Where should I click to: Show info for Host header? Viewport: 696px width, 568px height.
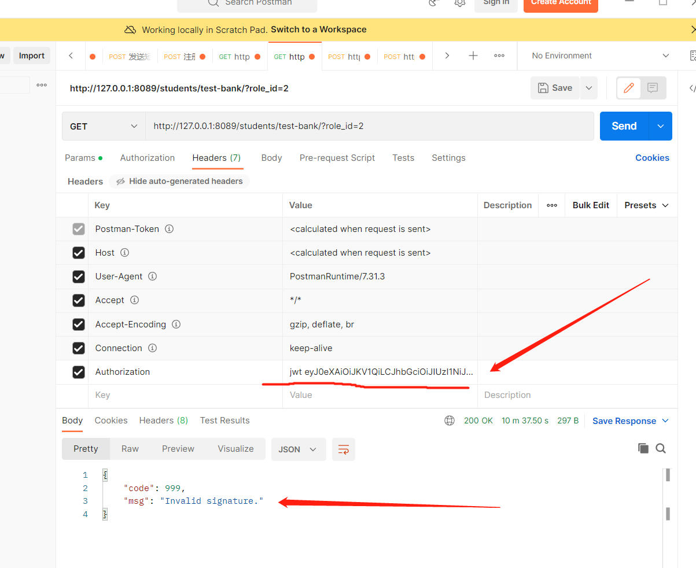coord(124,253)
